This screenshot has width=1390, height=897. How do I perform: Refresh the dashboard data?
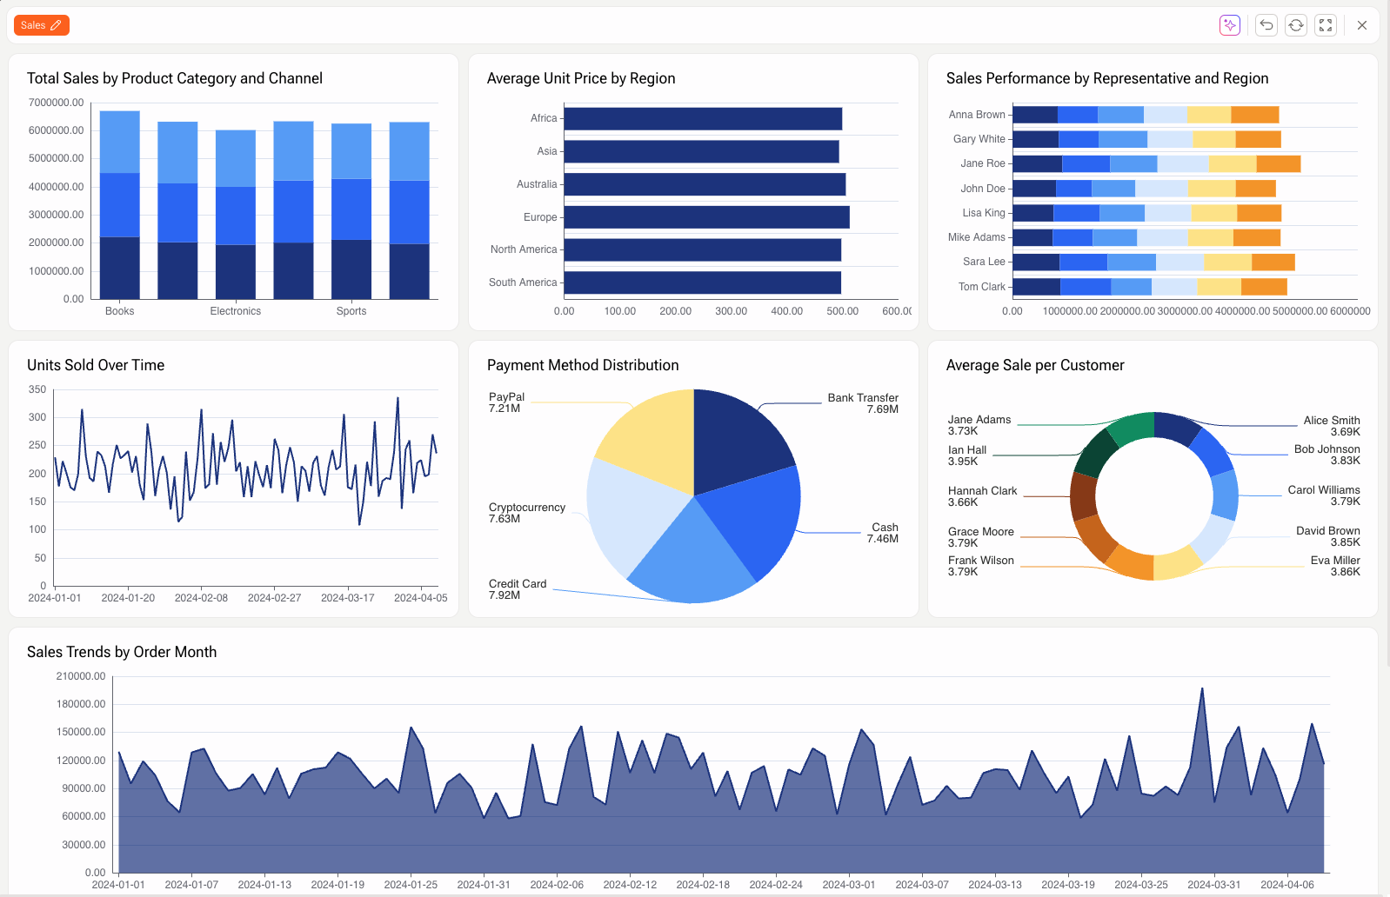point(1296,25)
